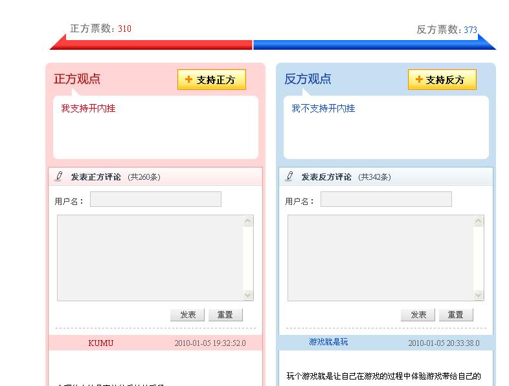Click the 我支持开内挂 statement

pos(88,108)
